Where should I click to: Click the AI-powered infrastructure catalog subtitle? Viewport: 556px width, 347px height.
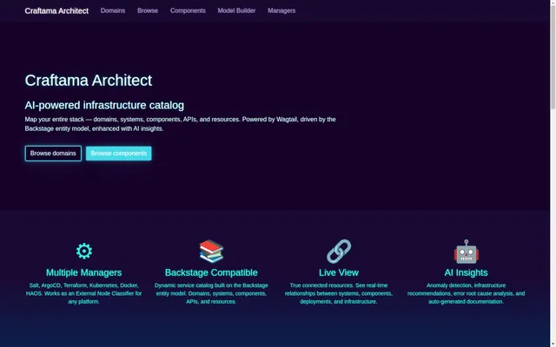tap(104, 105)
